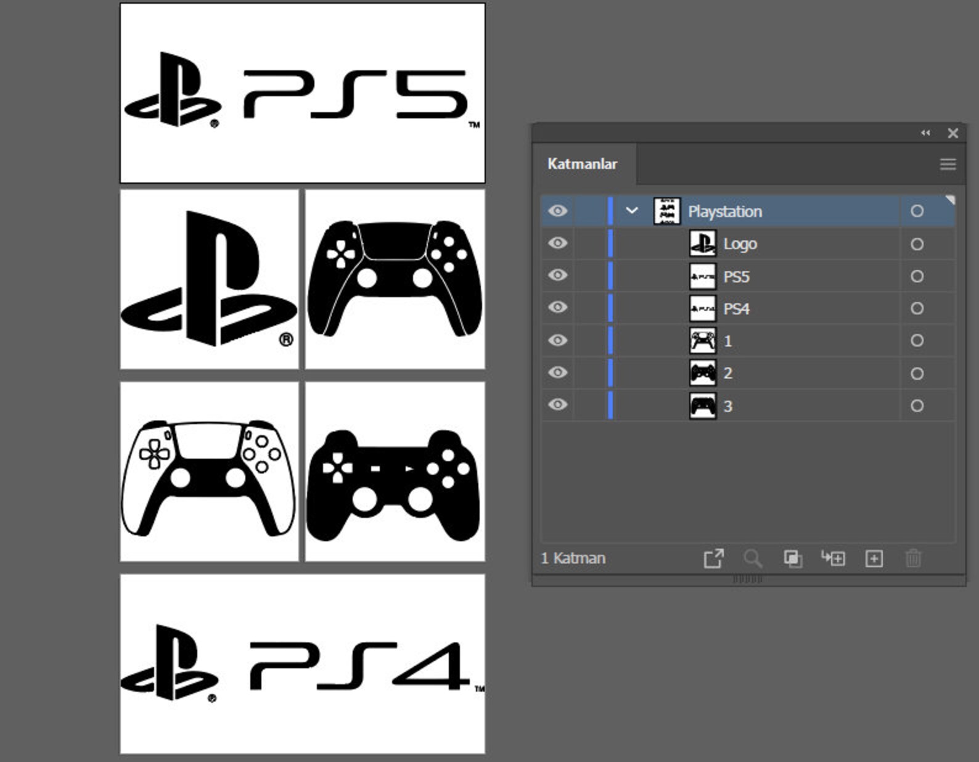The image size is (979, 762).
Task: Toggle visibility of the Logo sublayer
Action: [557, 243]
